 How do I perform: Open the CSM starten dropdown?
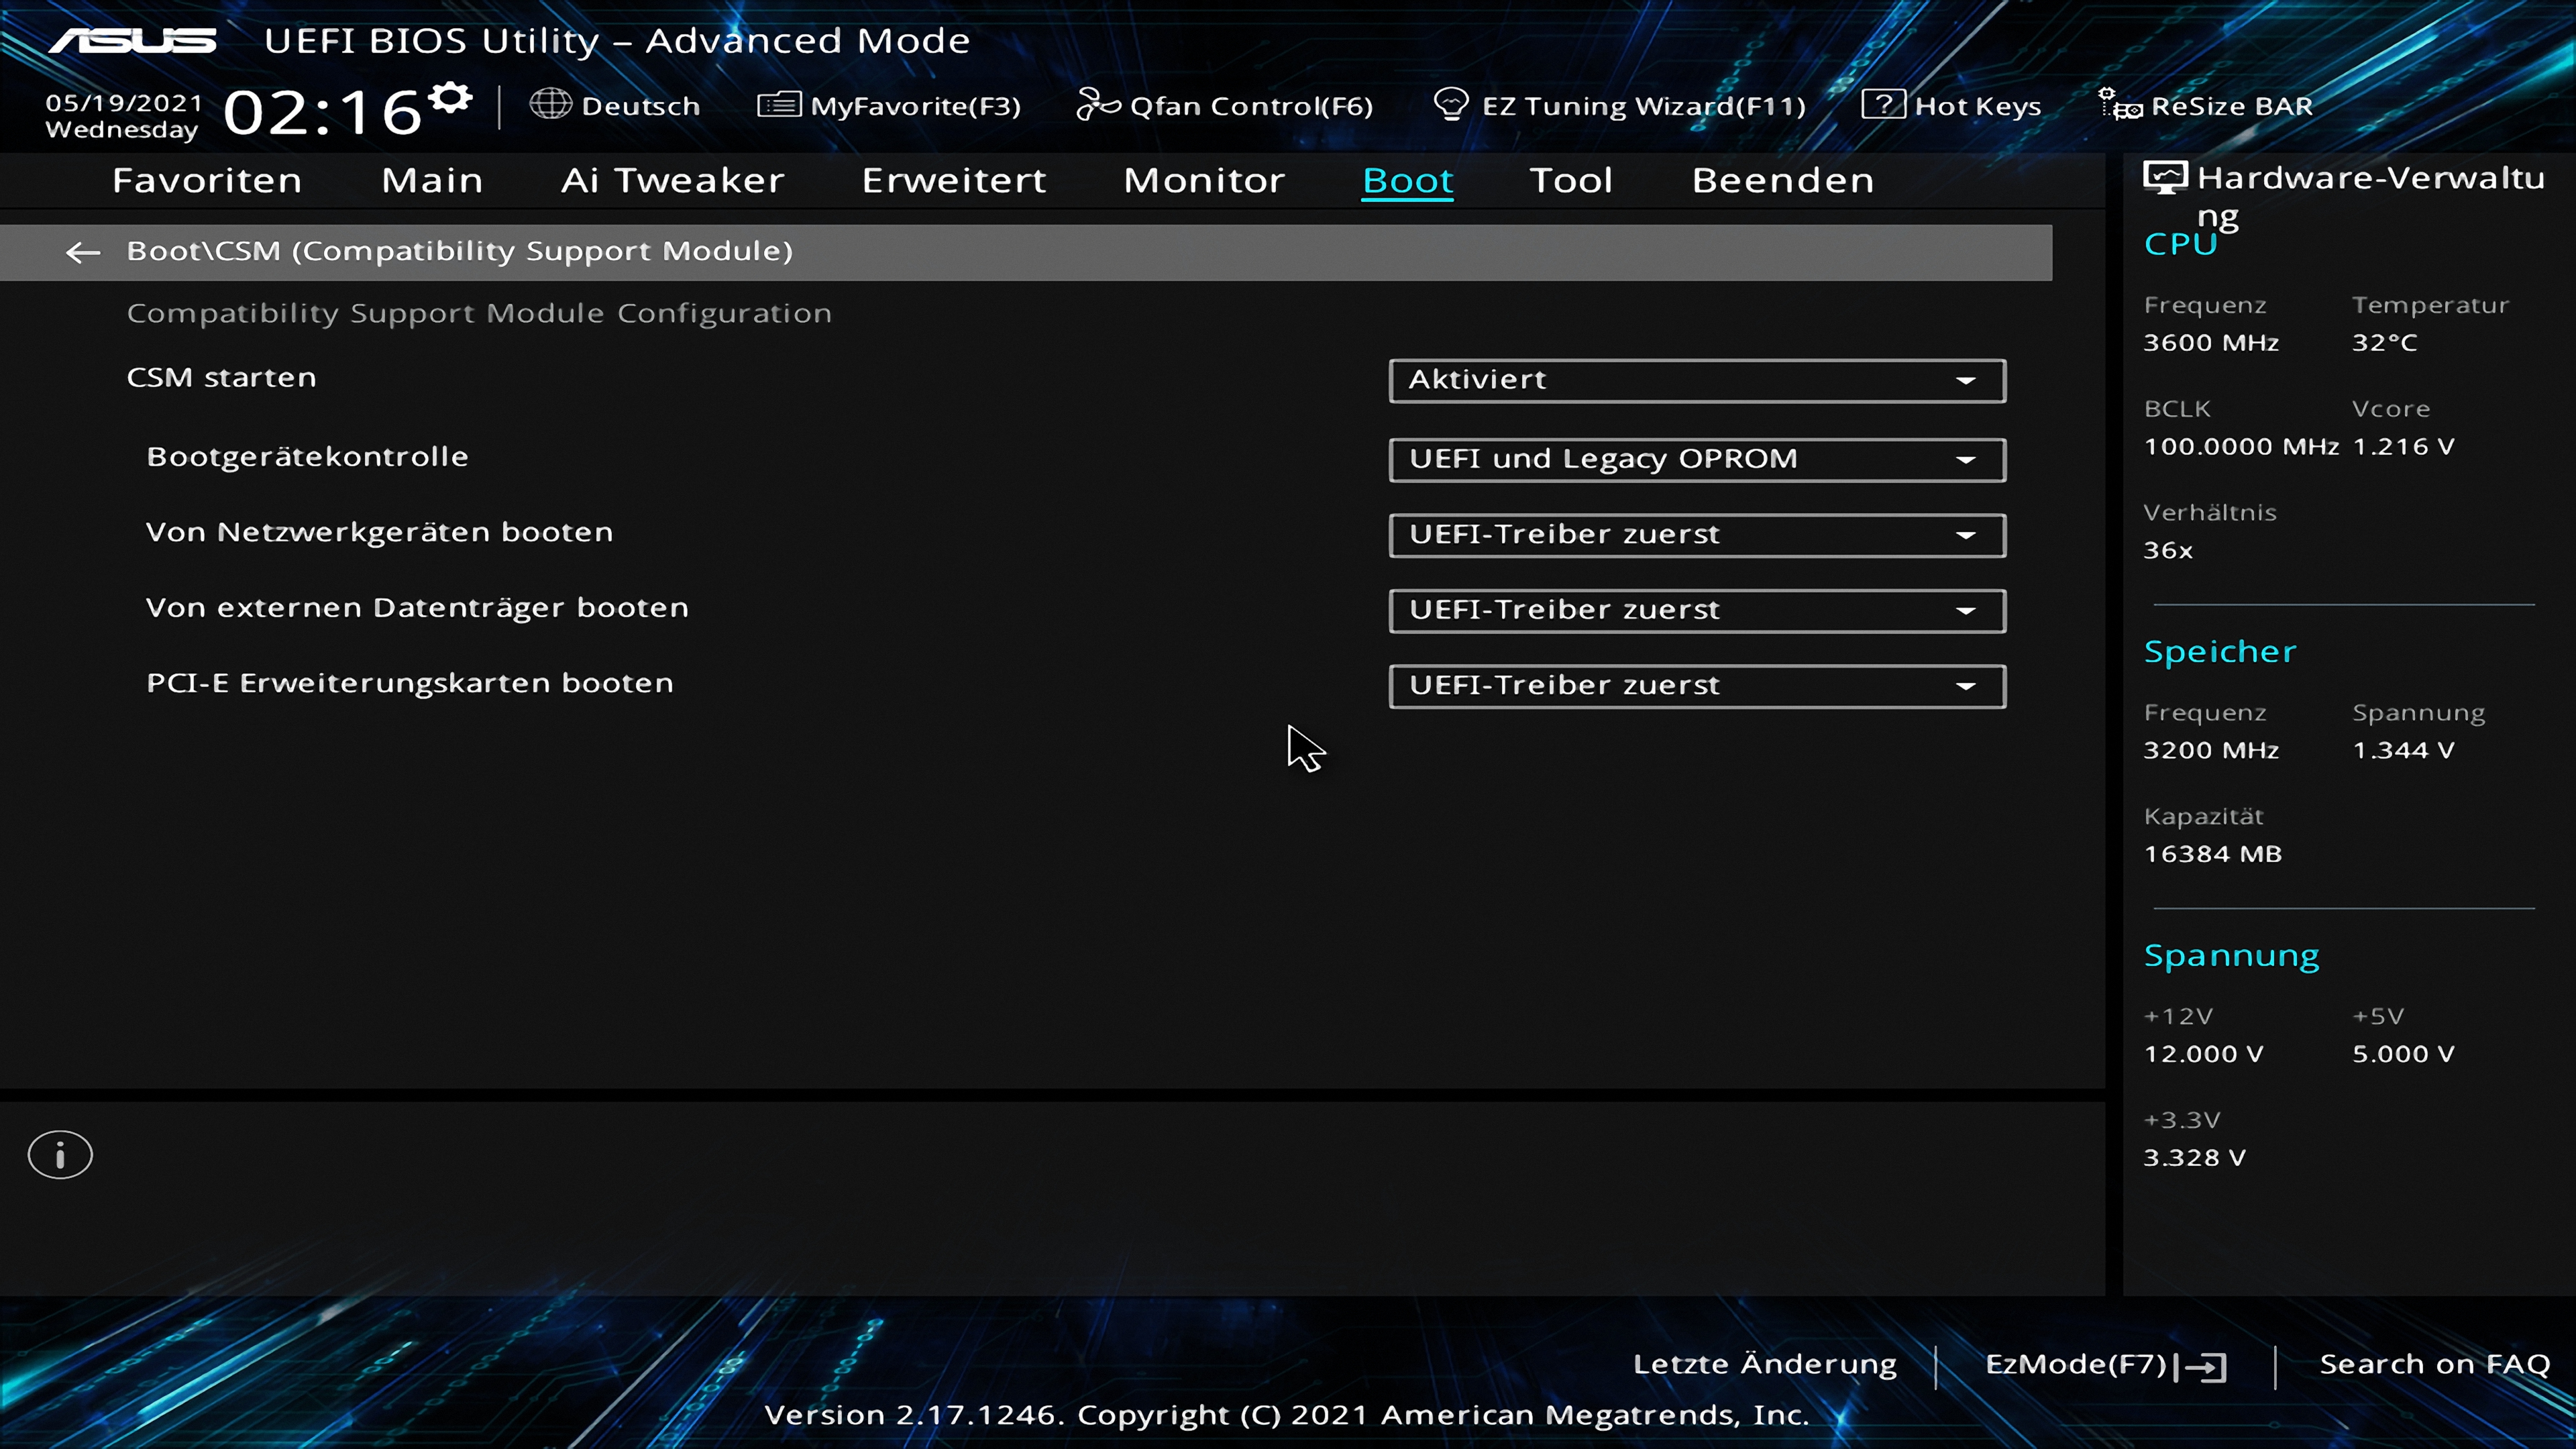1696,380
